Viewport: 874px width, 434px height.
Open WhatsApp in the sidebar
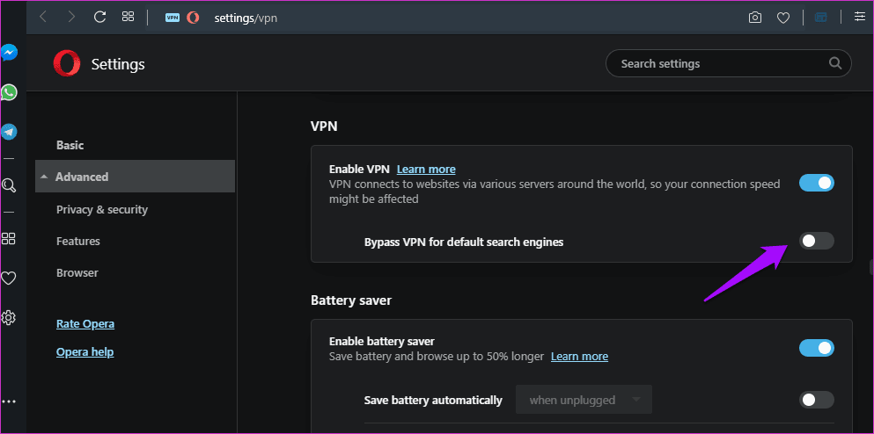tap(9, 92)
